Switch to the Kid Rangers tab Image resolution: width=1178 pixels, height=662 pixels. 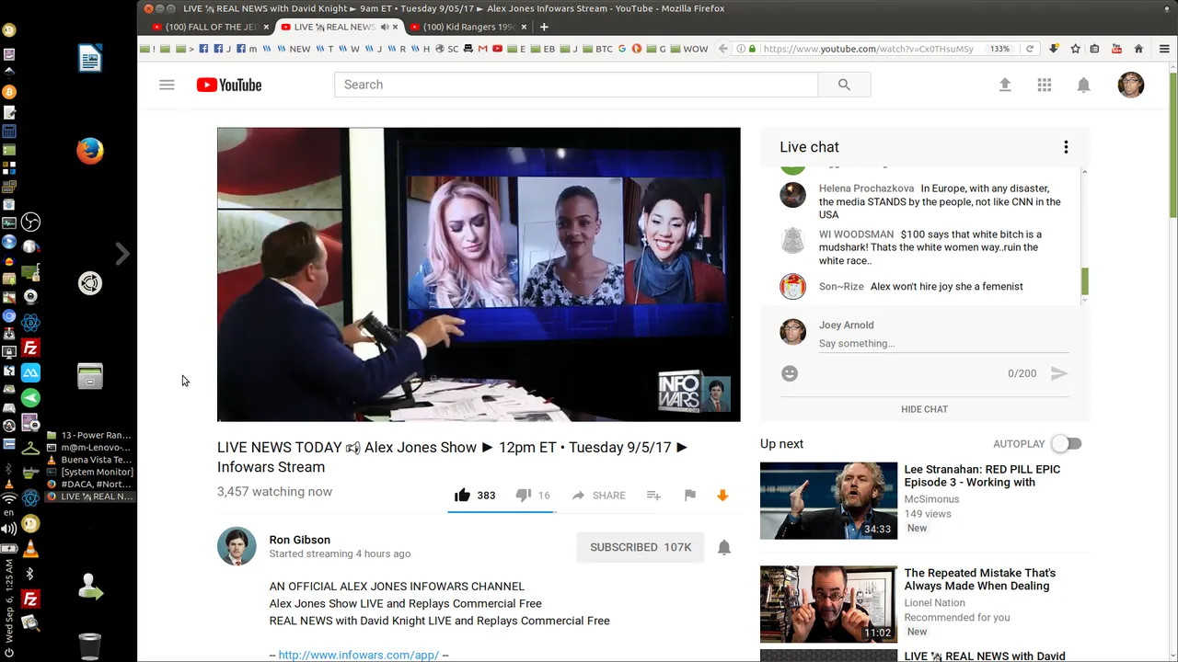(x=468, y=27)
